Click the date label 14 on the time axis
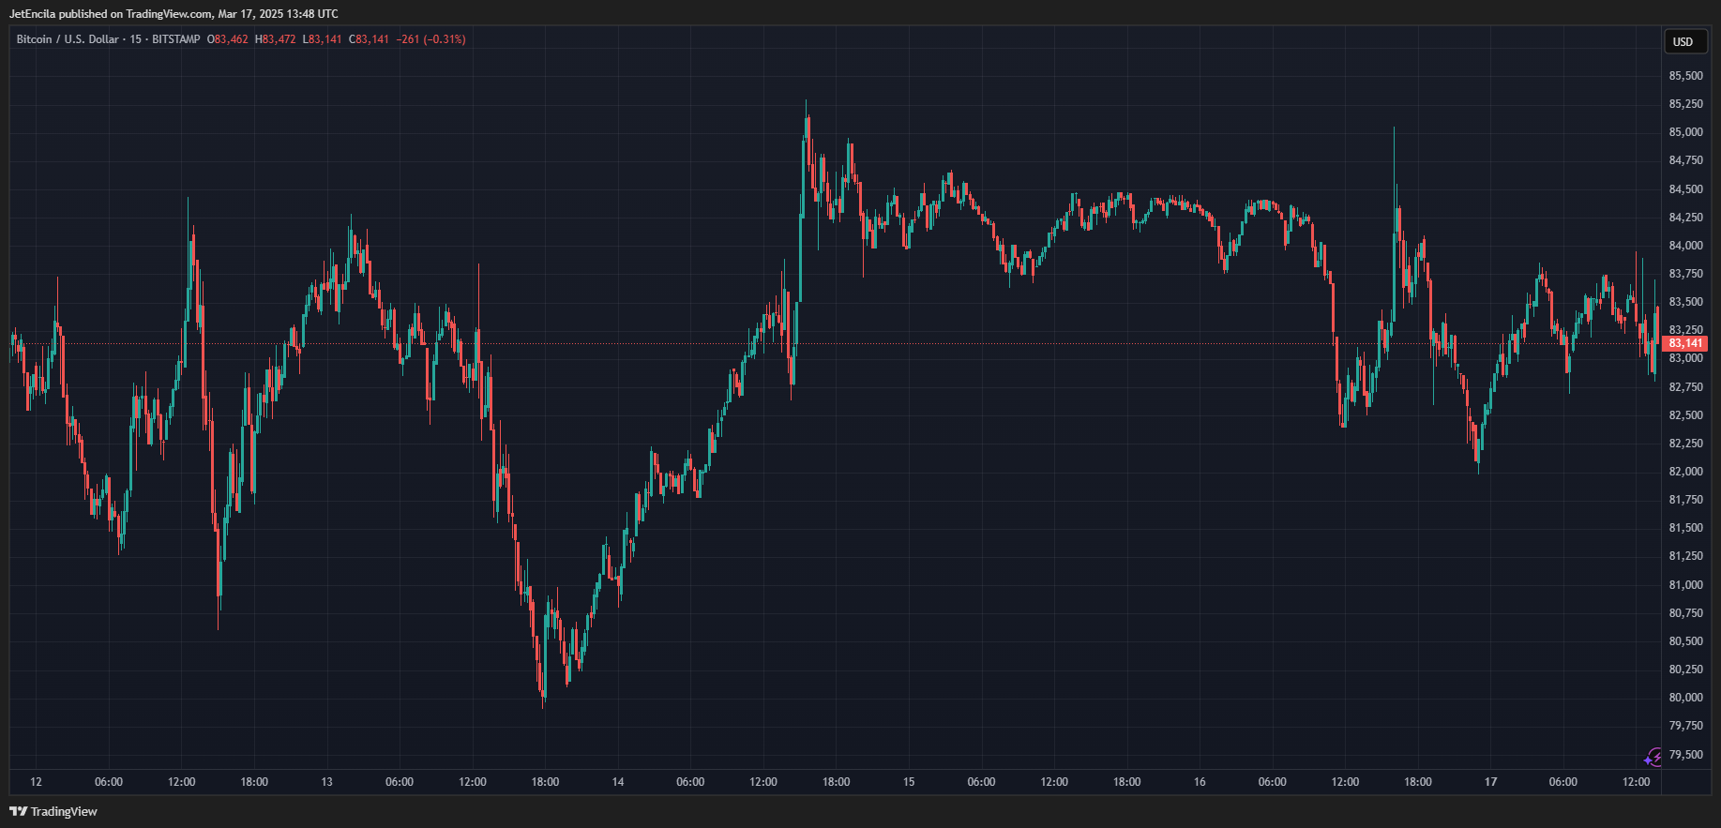This screenshot has width=1721, height=828. 618,782
